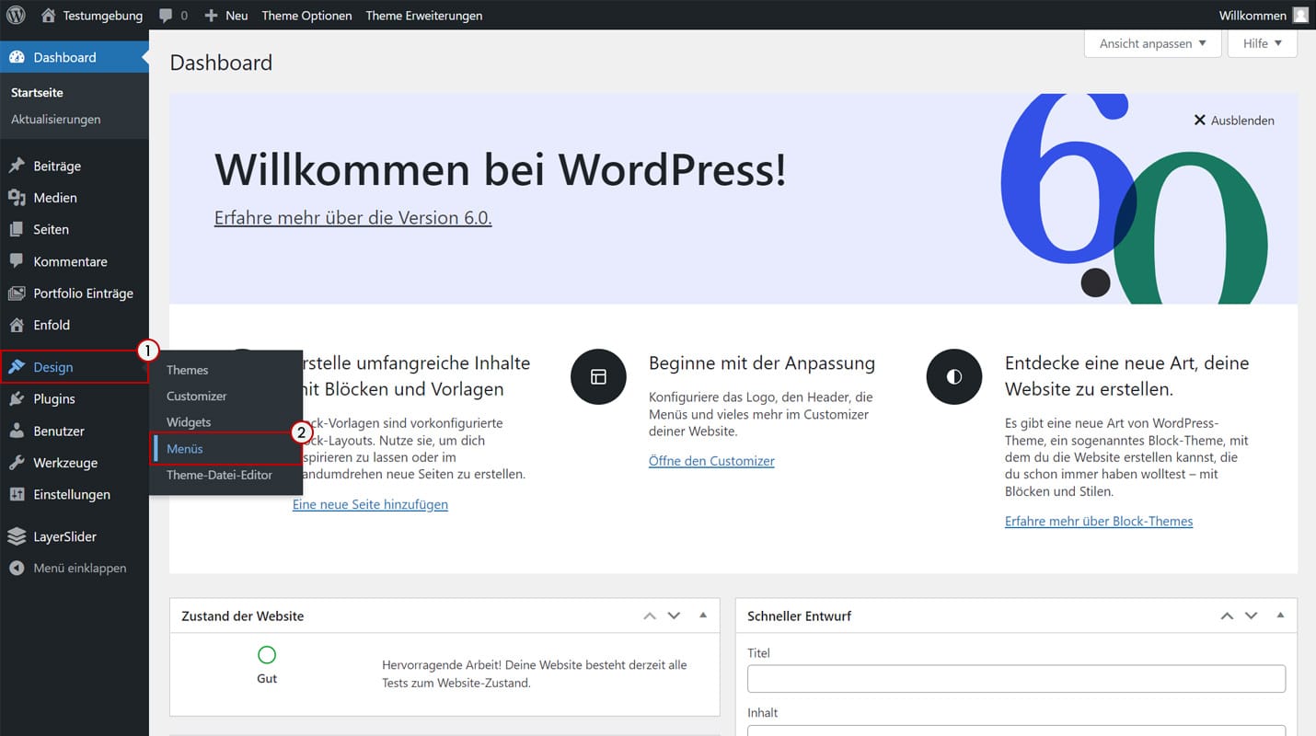Screen dimensions: 1316x736
Task: Click the Portfolio Einträge icon
Action: [17, 293]
